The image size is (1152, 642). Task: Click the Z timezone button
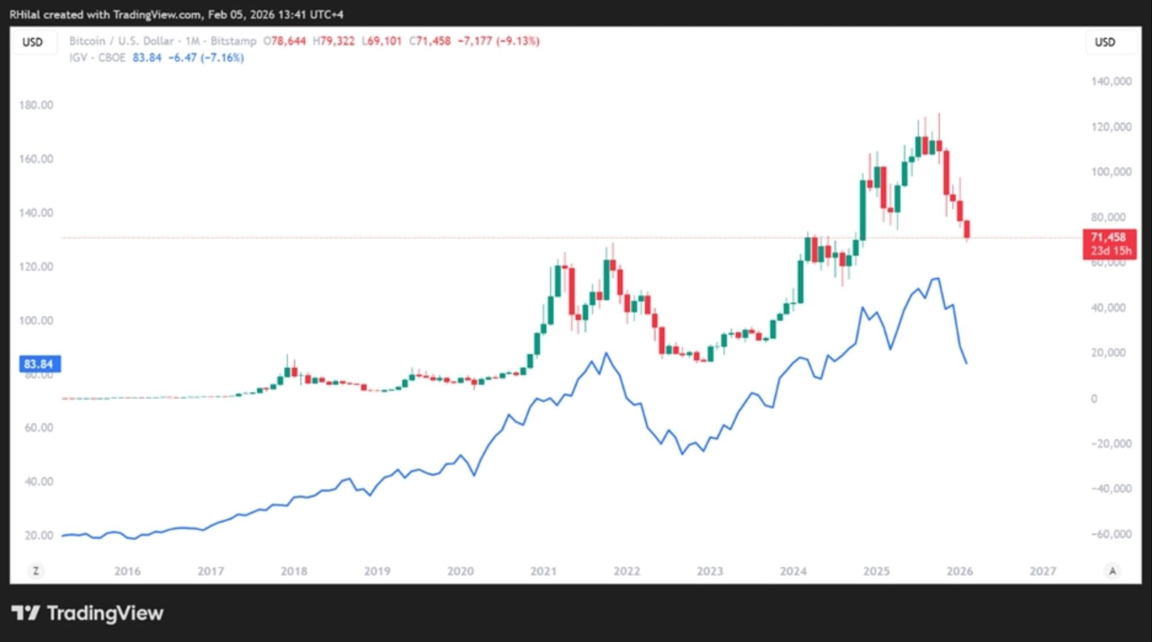click(36, 571)
